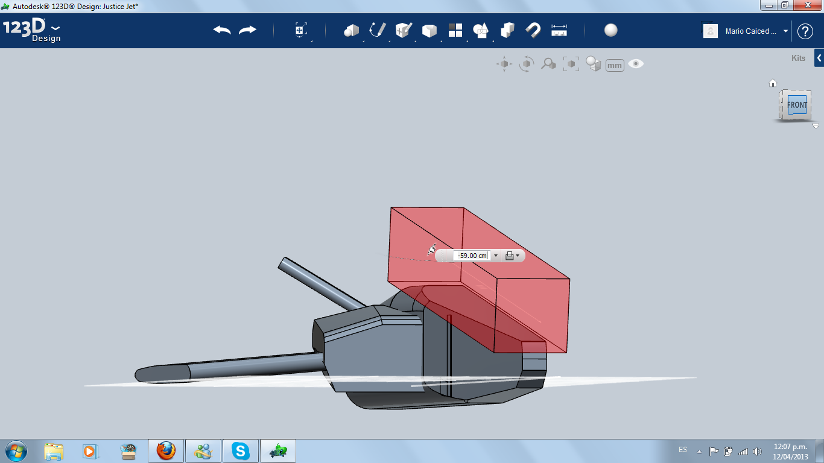Show hidden system tray icons
The height and width of the screenshot is (463, 824).
click(699, 451)
